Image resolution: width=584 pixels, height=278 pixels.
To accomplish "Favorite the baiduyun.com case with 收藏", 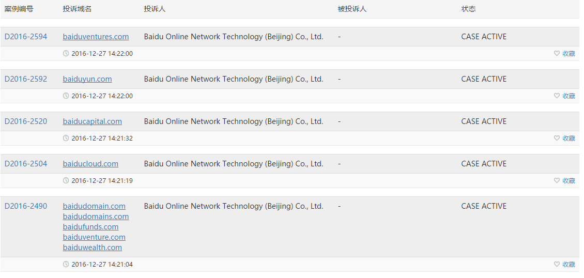I will (564, 96).
